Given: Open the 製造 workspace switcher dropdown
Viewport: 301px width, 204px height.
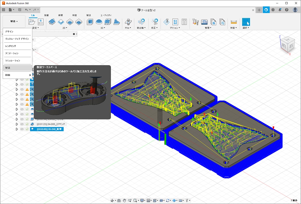Looking at the screenshot, I should tap(14, 21).
